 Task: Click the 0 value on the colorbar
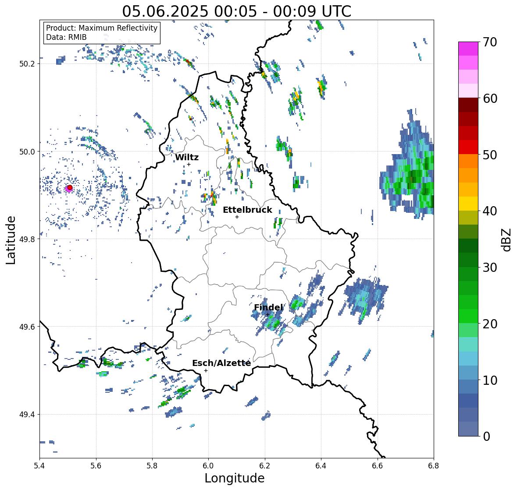point(486,436)
